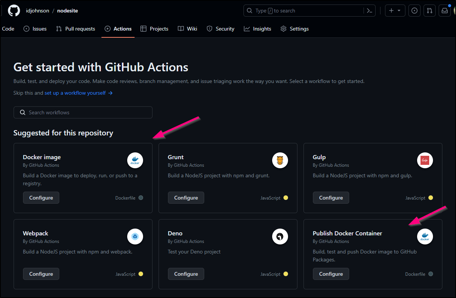The image size is (456, 298).
Task: Click 'Test your Deno project' description
Action: [x=194, y=252]
